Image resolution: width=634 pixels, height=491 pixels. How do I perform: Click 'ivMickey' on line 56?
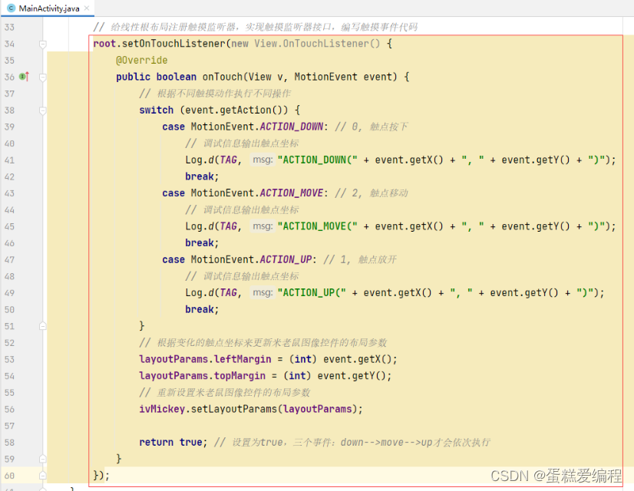(162, 409)
